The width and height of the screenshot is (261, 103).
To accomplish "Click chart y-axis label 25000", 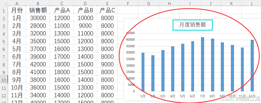I will (131, 59).
